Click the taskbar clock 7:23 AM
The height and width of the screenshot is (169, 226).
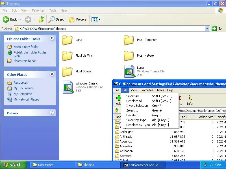[216, 165]
